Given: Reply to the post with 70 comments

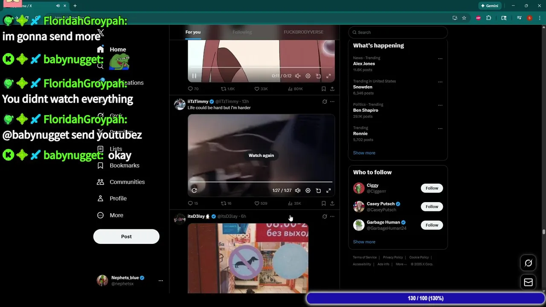Looking at the screenshot, I should tap(193, 89).
